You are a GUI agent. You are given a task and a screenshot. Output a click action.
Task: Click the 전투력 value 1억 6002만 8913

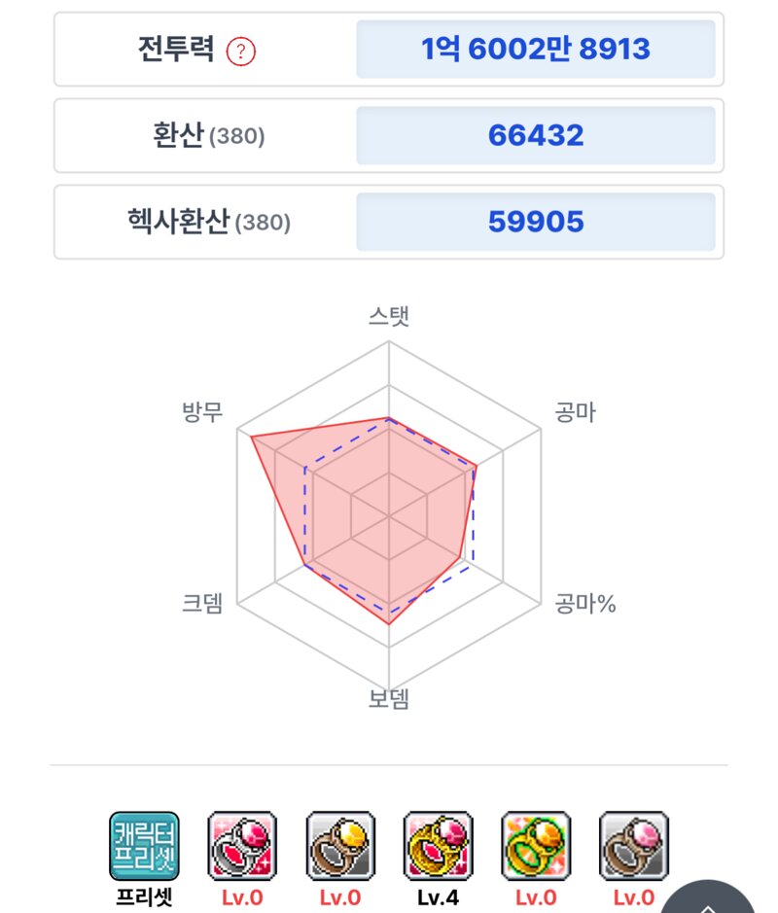pos(536,49)
